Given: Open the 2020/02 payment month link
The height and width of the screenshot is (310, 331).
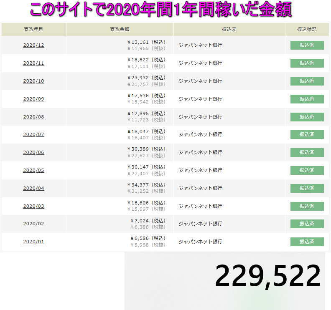Looking at the screenshot, I should [33, 224].
